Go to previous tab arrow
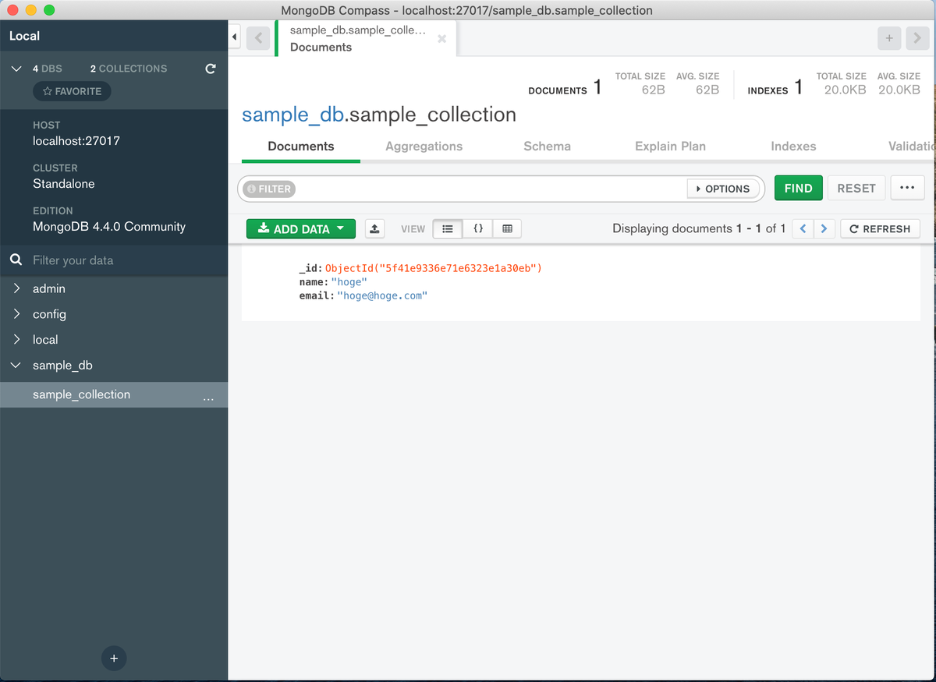This screenshot has height=682, width=936. pos(258,37)
